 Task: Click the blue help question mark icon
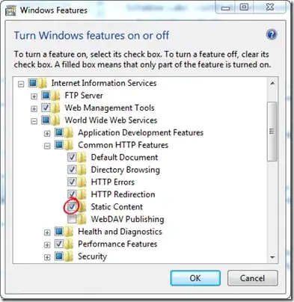point(272,34)
